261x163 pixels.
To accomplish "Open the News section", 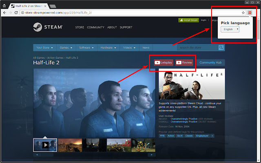I will (x=146, y=48).
